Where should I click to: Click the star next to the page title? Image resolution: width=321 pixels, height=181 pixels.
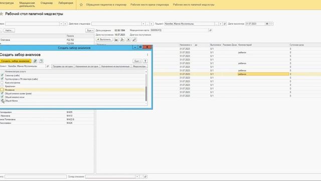pyautogui.click(x=2, y=14)
